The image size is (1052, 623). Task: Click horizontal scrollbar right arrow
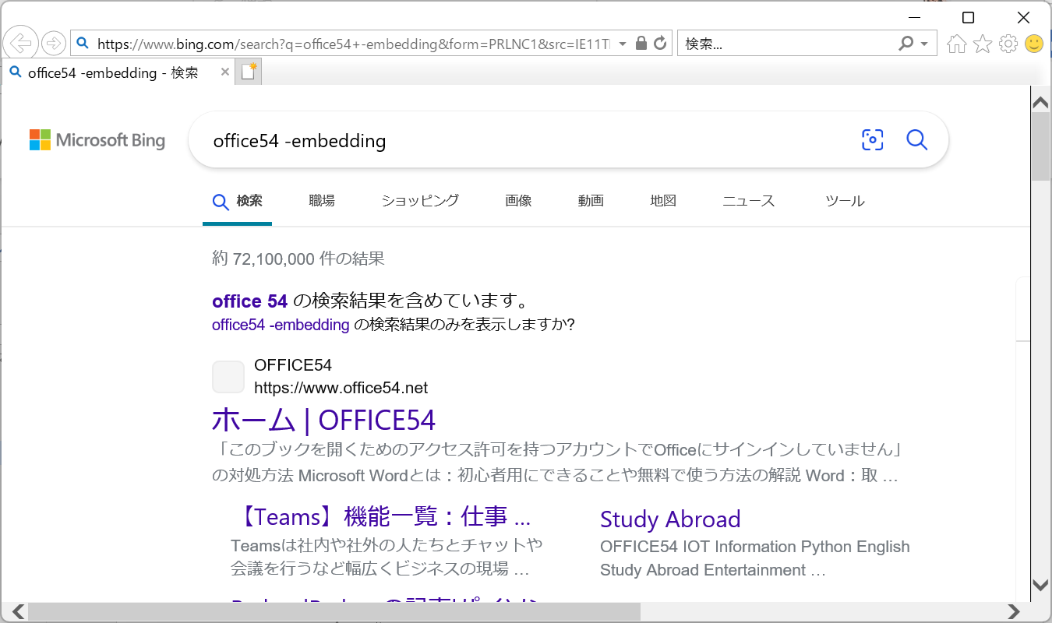coord(1013,612)
